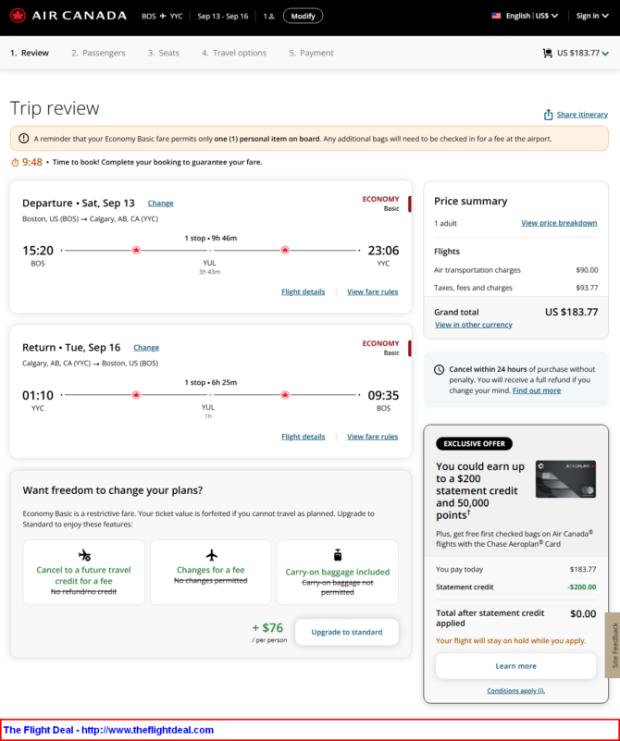Click the Sep 13 - Sep 16 dates in header
The image size is (620, 741).
223,16
